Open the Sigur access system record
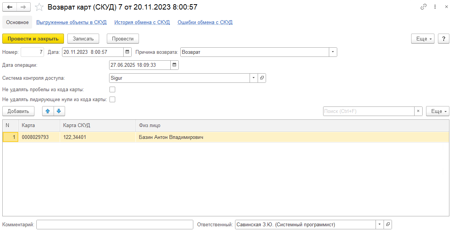Screen dimensions: 454x232 tap(262, 78)
